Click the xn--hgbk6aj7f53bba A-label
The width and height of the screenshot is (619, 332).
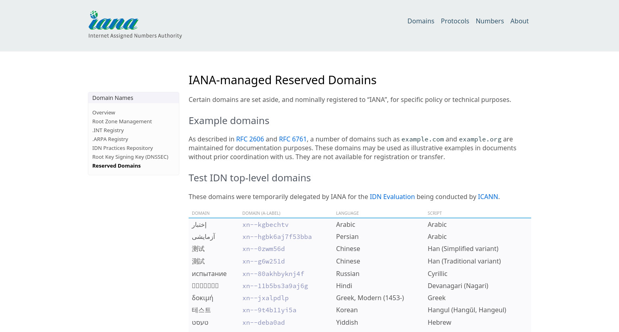pos(277,237)
